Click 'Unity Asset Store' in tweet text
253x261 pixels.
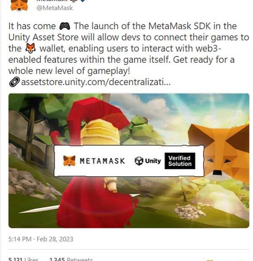(43, 37)
